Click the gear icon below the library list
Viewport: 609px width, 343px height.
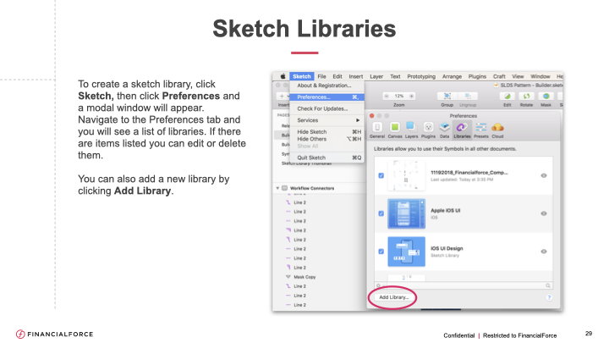click(379, 286)
